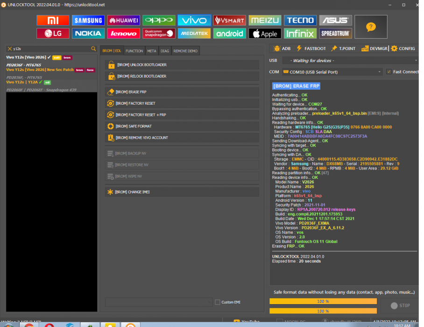Select the Lenovo brand icon

pos(124,33)
